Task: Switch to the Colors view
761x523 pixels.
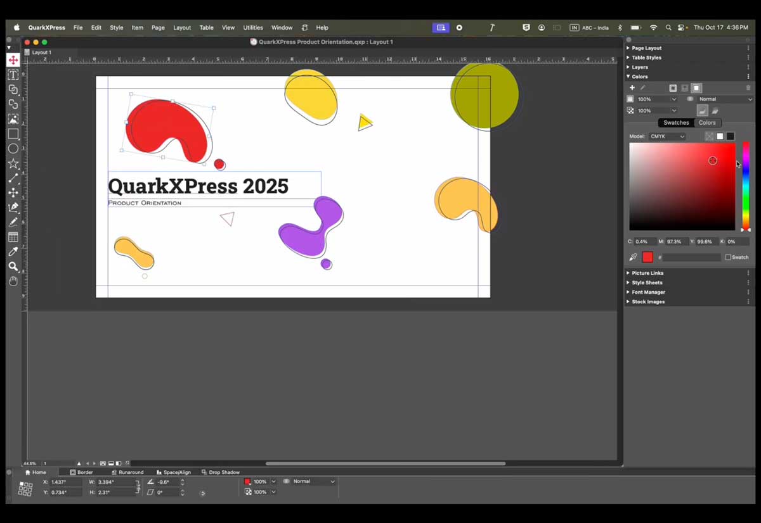Action: pyautogui.click(x=707, y=123)
